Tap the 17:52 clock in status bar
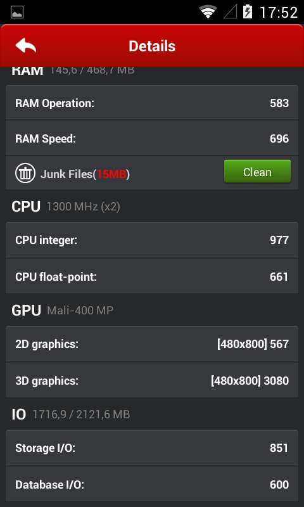The width and height of the screenshot is (304, 507). pyautogui.click(x=279, y=12)
